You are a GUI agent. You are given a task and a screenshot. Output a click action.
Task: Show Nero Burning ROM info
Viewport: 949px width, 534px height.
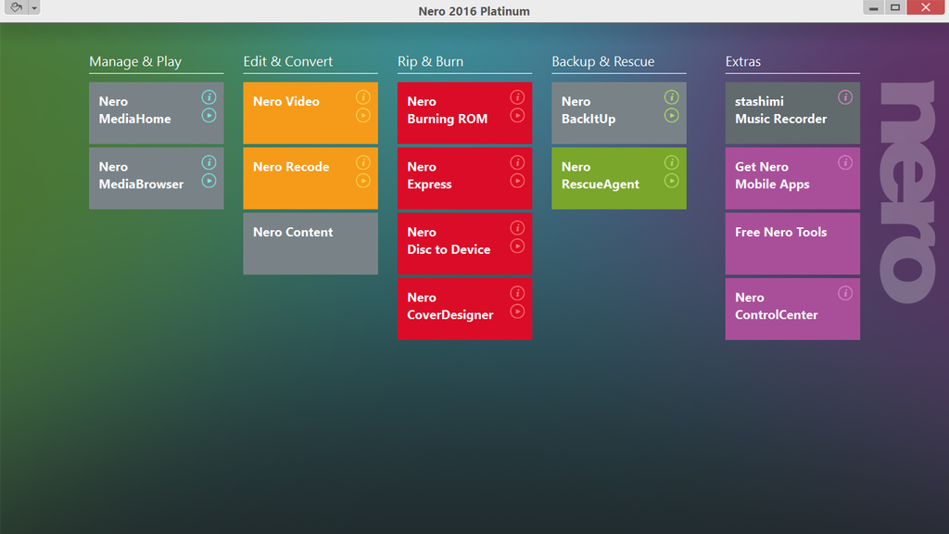[517, 96]
